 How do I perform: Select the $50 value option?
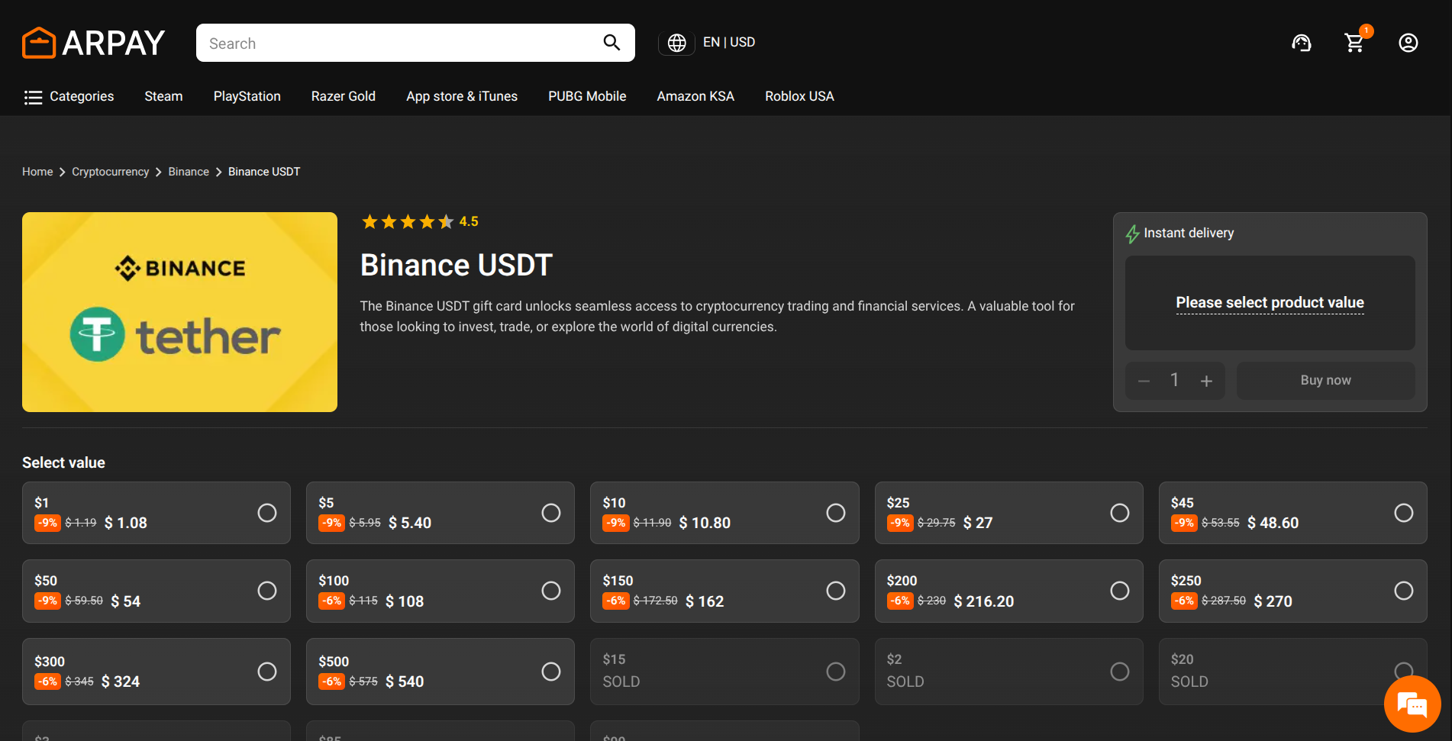coord(156,591)
